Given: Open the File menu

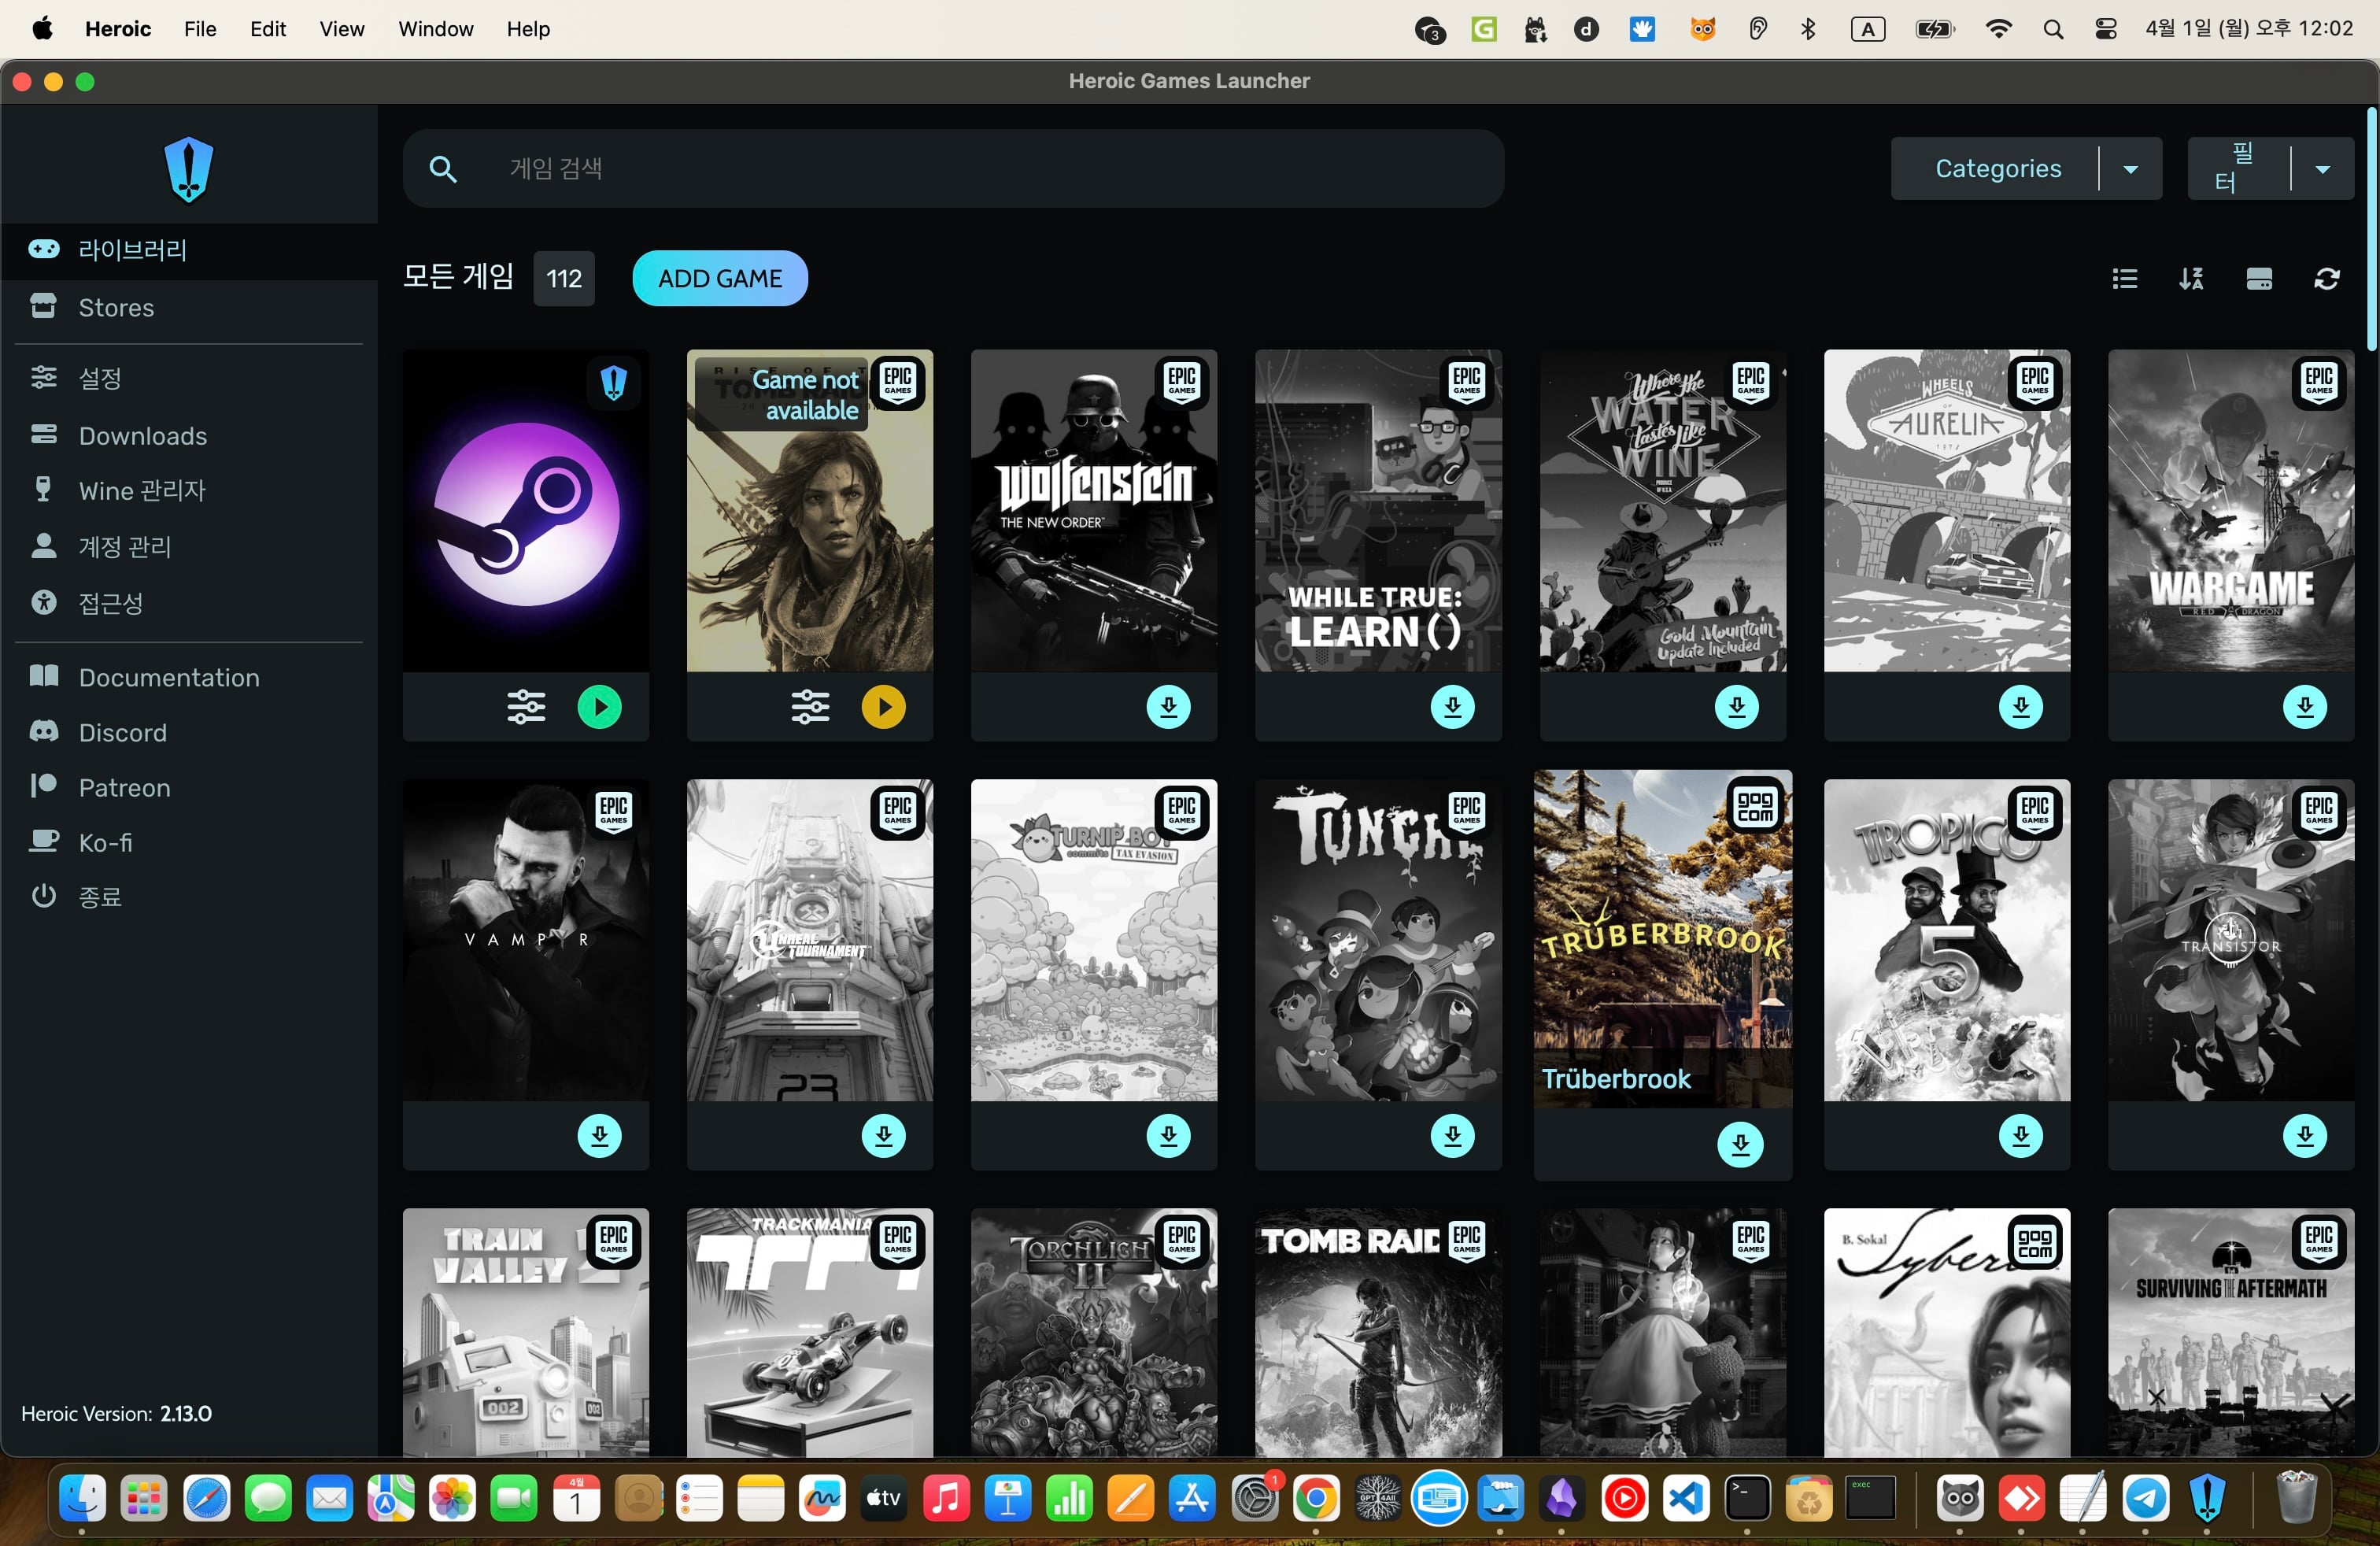Looking at the screenshot, I should (200, 29).
